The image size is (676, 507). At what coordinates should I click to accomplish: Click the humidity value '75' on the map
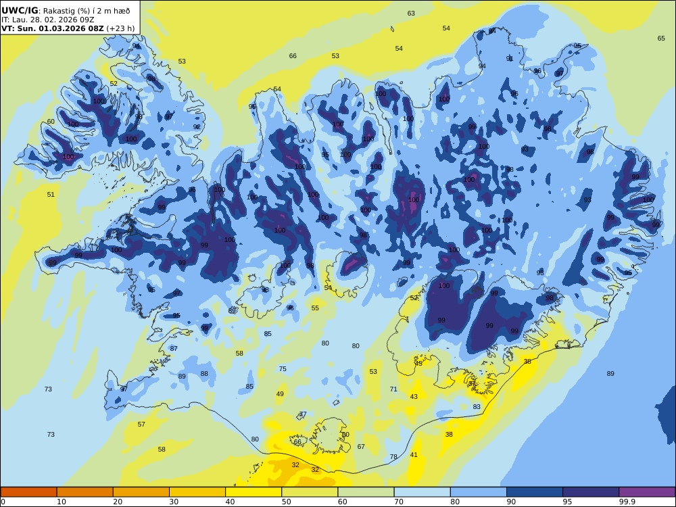[283, 368]
